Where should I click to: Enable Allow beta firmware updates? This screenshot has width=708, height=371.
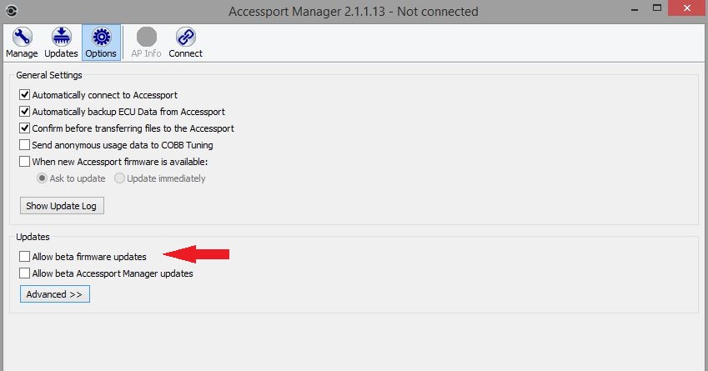coord(25,257)
